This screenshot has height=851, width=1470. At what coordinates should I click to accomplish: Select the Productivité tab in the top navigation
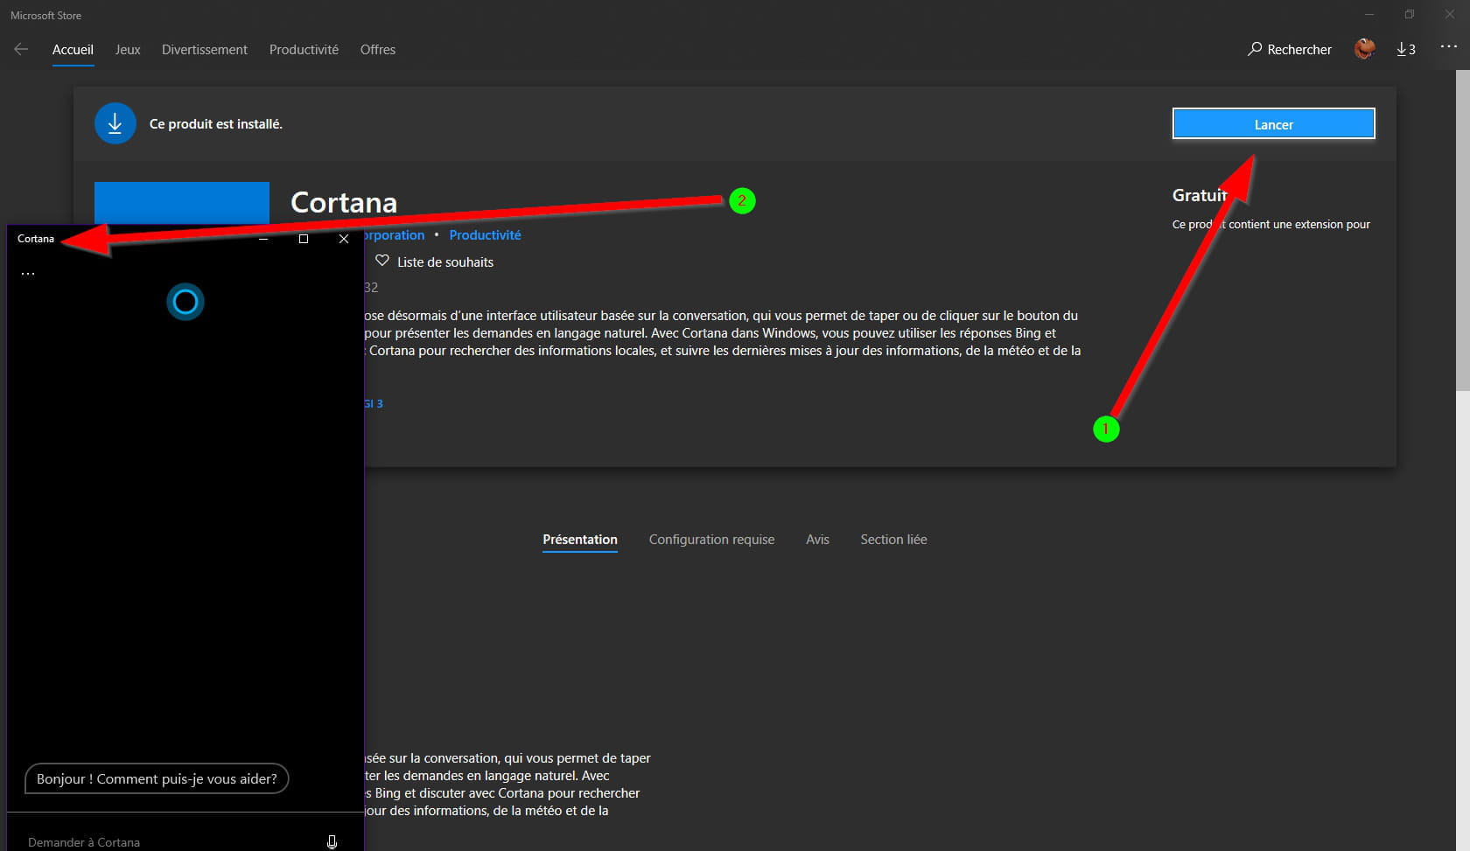tap(304, 50)
